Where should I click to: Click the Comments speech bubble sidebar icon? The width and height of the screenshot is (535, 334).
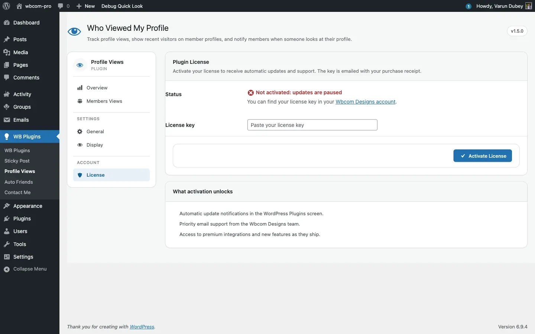click(x=7, y=78)
